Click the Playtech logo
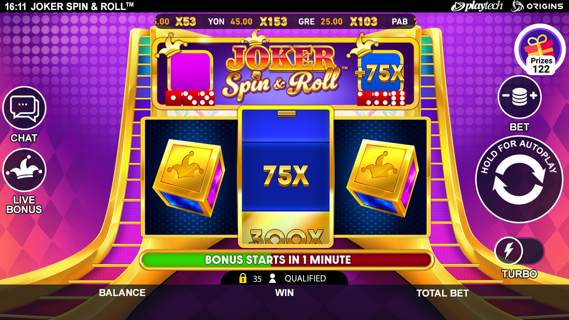The height and width of the screenshot is (320, 569). tap(476, 6)
